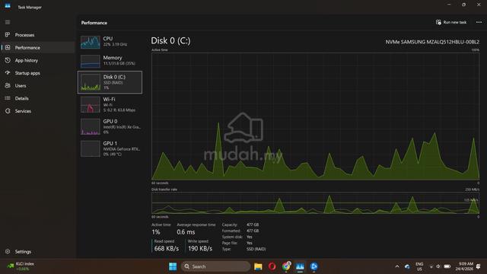Open the KLCI index taskbar widget
This screenshot has width=487, height=274.
point(21,266)
